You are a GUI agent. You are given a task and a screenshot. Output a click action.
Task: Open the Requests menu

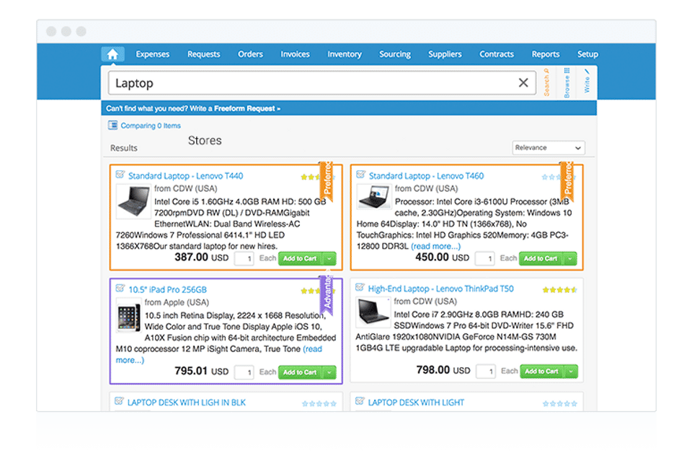point(203,54)
